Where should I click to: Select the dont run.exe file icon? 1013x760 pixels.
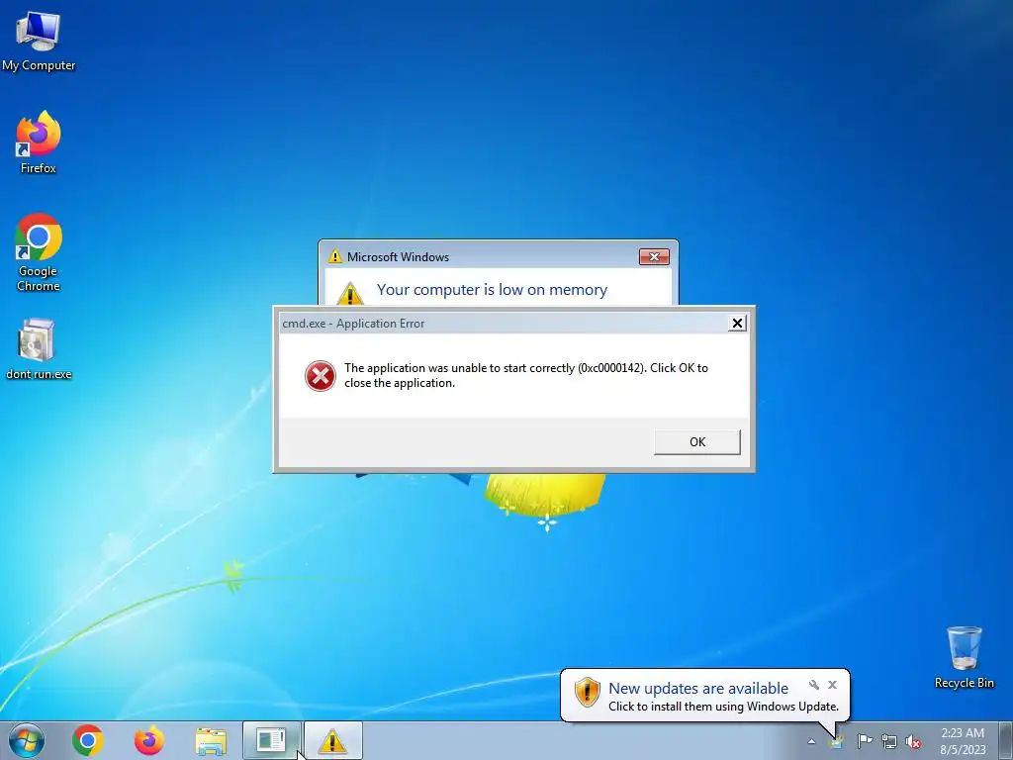click(39, 349)
